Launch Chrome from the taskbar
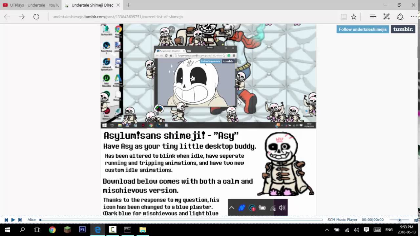The height and width of the screenshot is (236, 420). point(52,230)
